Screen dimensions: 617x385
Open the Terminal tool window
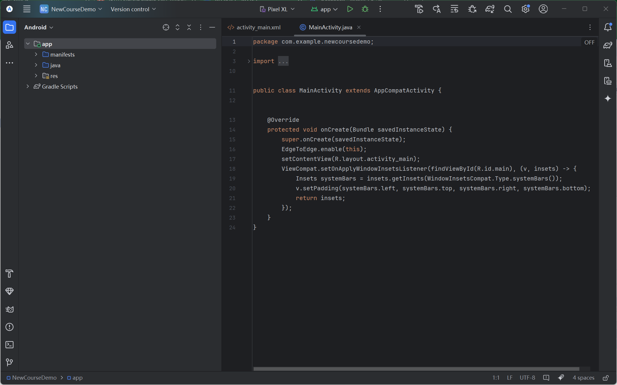pyautogui.click(x=9, y=345)
